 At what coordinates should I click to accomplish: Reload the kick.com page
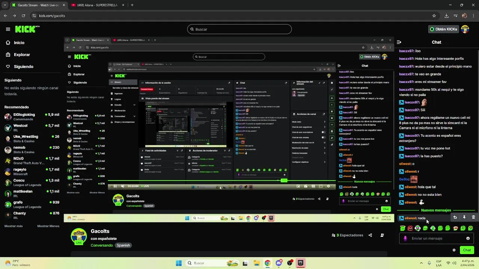[24, 16]
